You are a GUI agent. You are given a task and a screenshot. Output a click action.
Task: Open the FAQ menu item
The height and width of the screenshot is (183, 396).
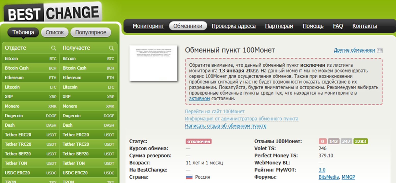[x=338, y=26]
